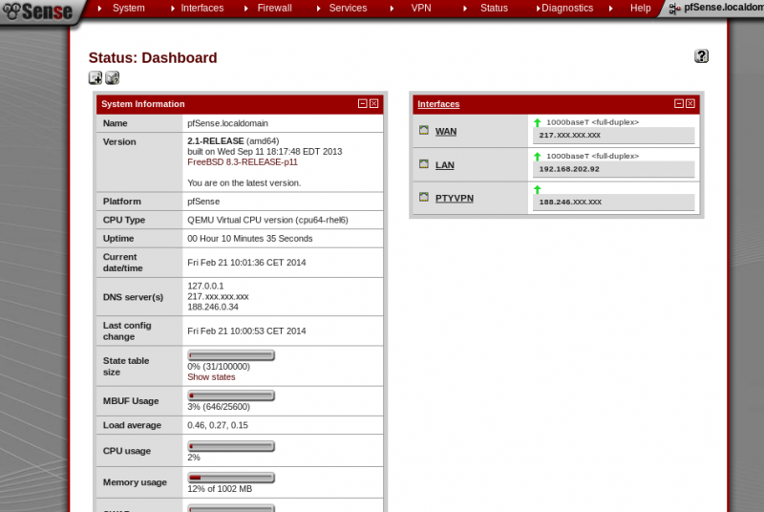Click the widget info icon beside add
764x512 pixels.
(x=113, y=78)
